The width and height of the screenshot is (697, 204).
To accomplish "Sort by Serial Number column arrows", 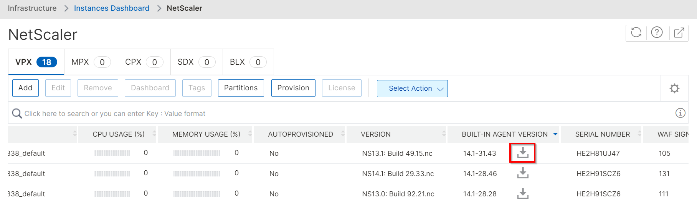I will point(639,134).
